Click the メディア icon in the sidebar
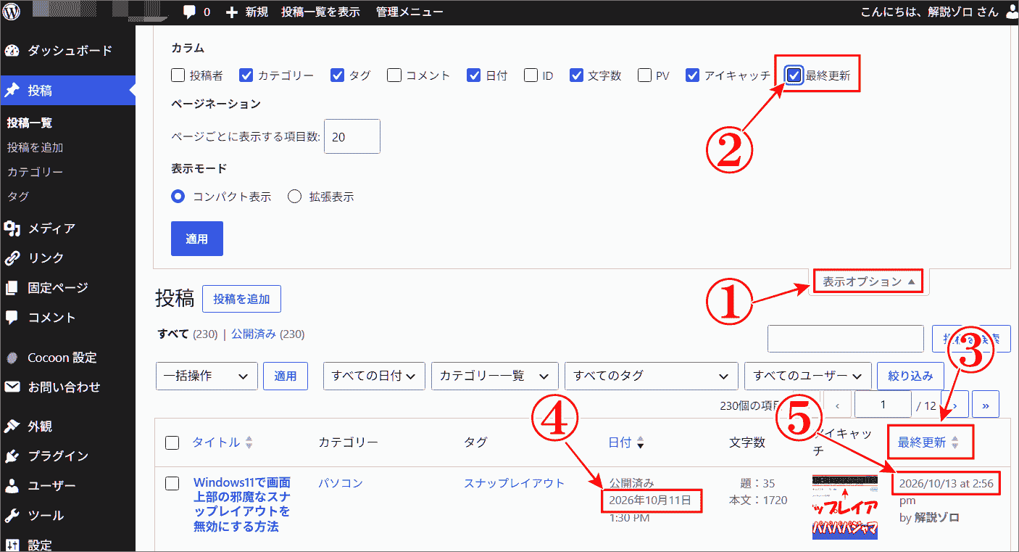This screenshot has height=552, width=1019. 12,228
